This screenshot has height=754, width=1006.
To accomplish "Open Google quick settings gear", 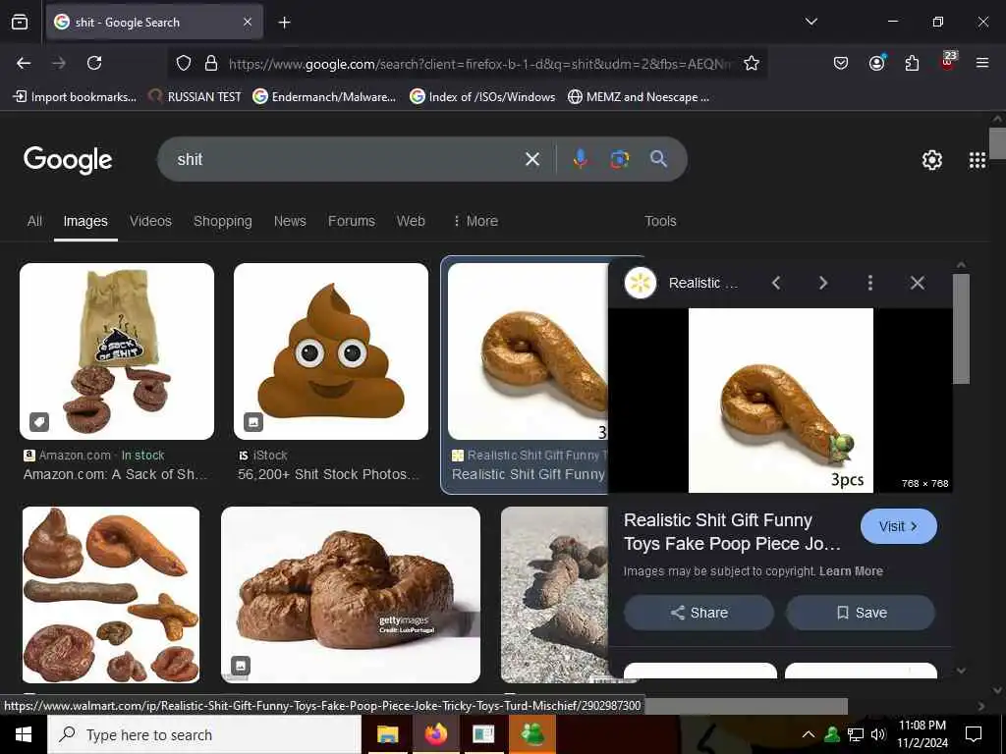I will coord(931,160).
